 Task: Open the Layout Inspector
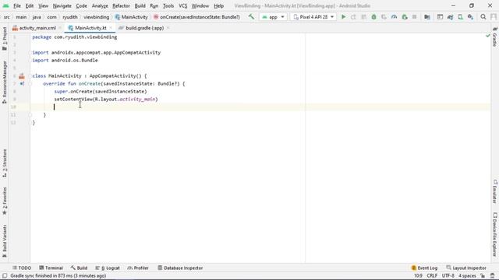(x=466, y=268)
